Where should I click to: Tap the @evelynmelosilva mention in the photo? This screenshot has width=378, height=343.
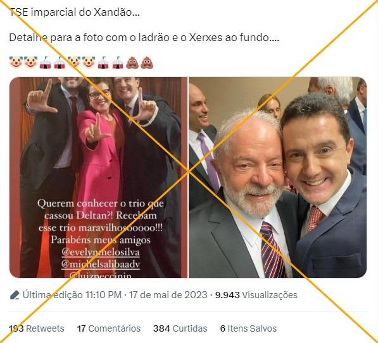[101, 252]
